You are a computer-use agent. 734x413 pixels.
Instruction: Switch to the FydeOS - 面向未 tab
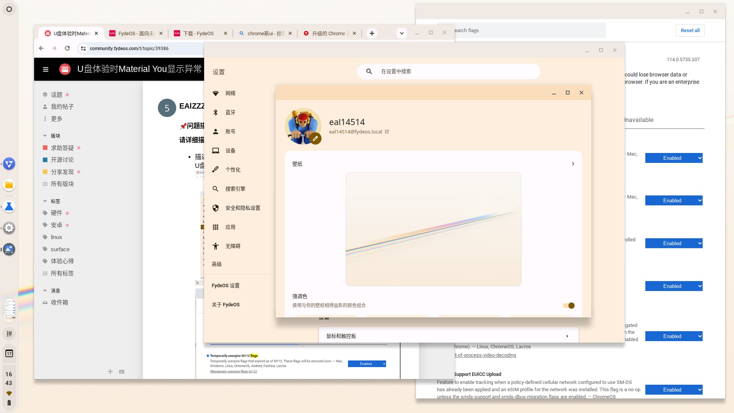click(x=136, y=33)
